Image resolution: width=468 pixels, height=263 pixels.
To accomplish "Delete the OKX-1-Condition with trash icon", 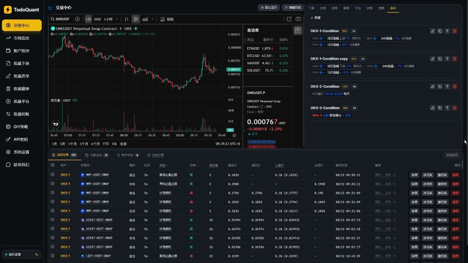I will pyautogui.click(x=454, y=31).
